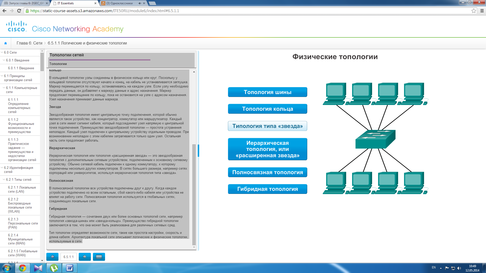Open uTorrent from taskbar
This screenshot has height=273, width=486.
click(x=54, y=268)
